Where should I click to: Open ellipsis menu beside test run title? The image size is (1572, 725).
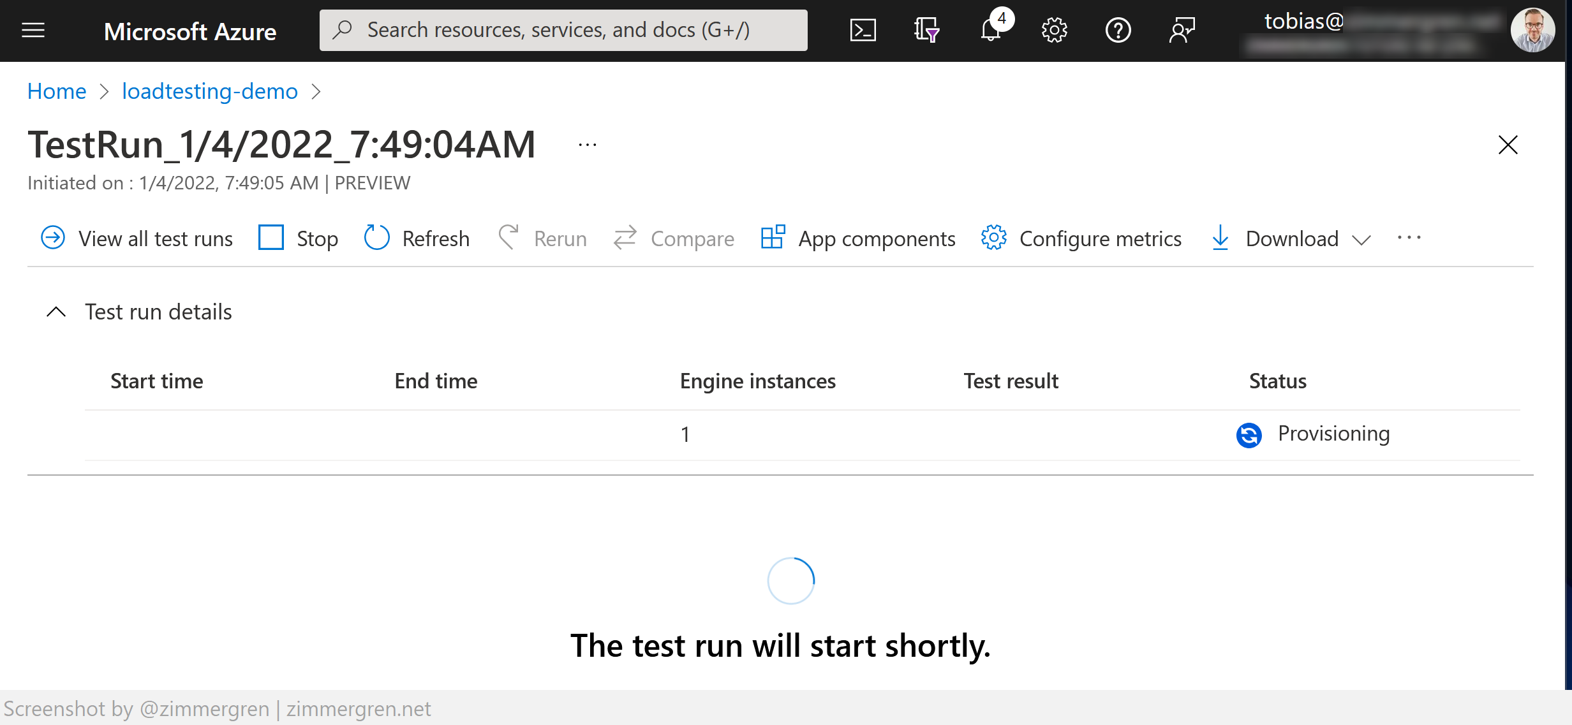coord(587,145)
